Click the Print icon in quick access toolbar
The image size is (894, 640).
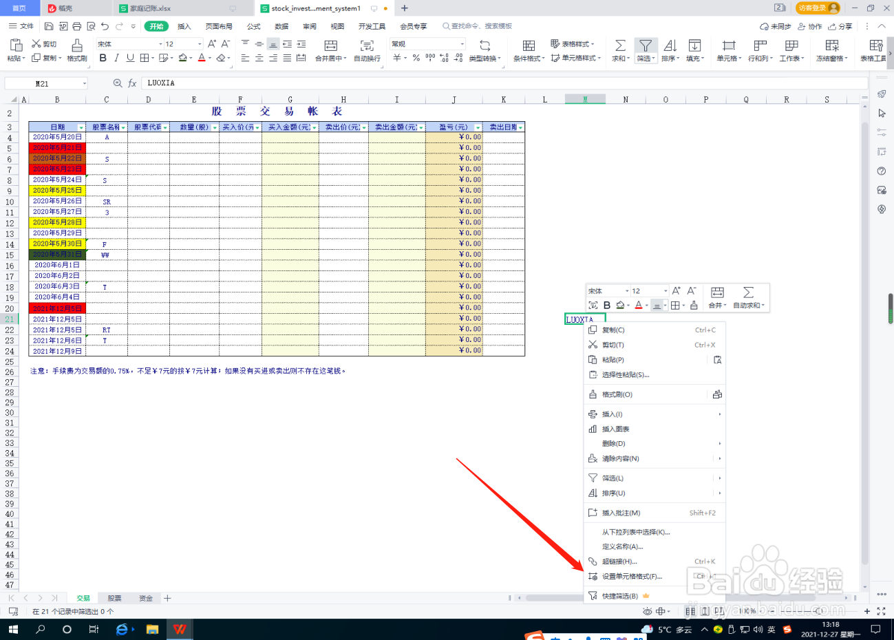point(76,26)
